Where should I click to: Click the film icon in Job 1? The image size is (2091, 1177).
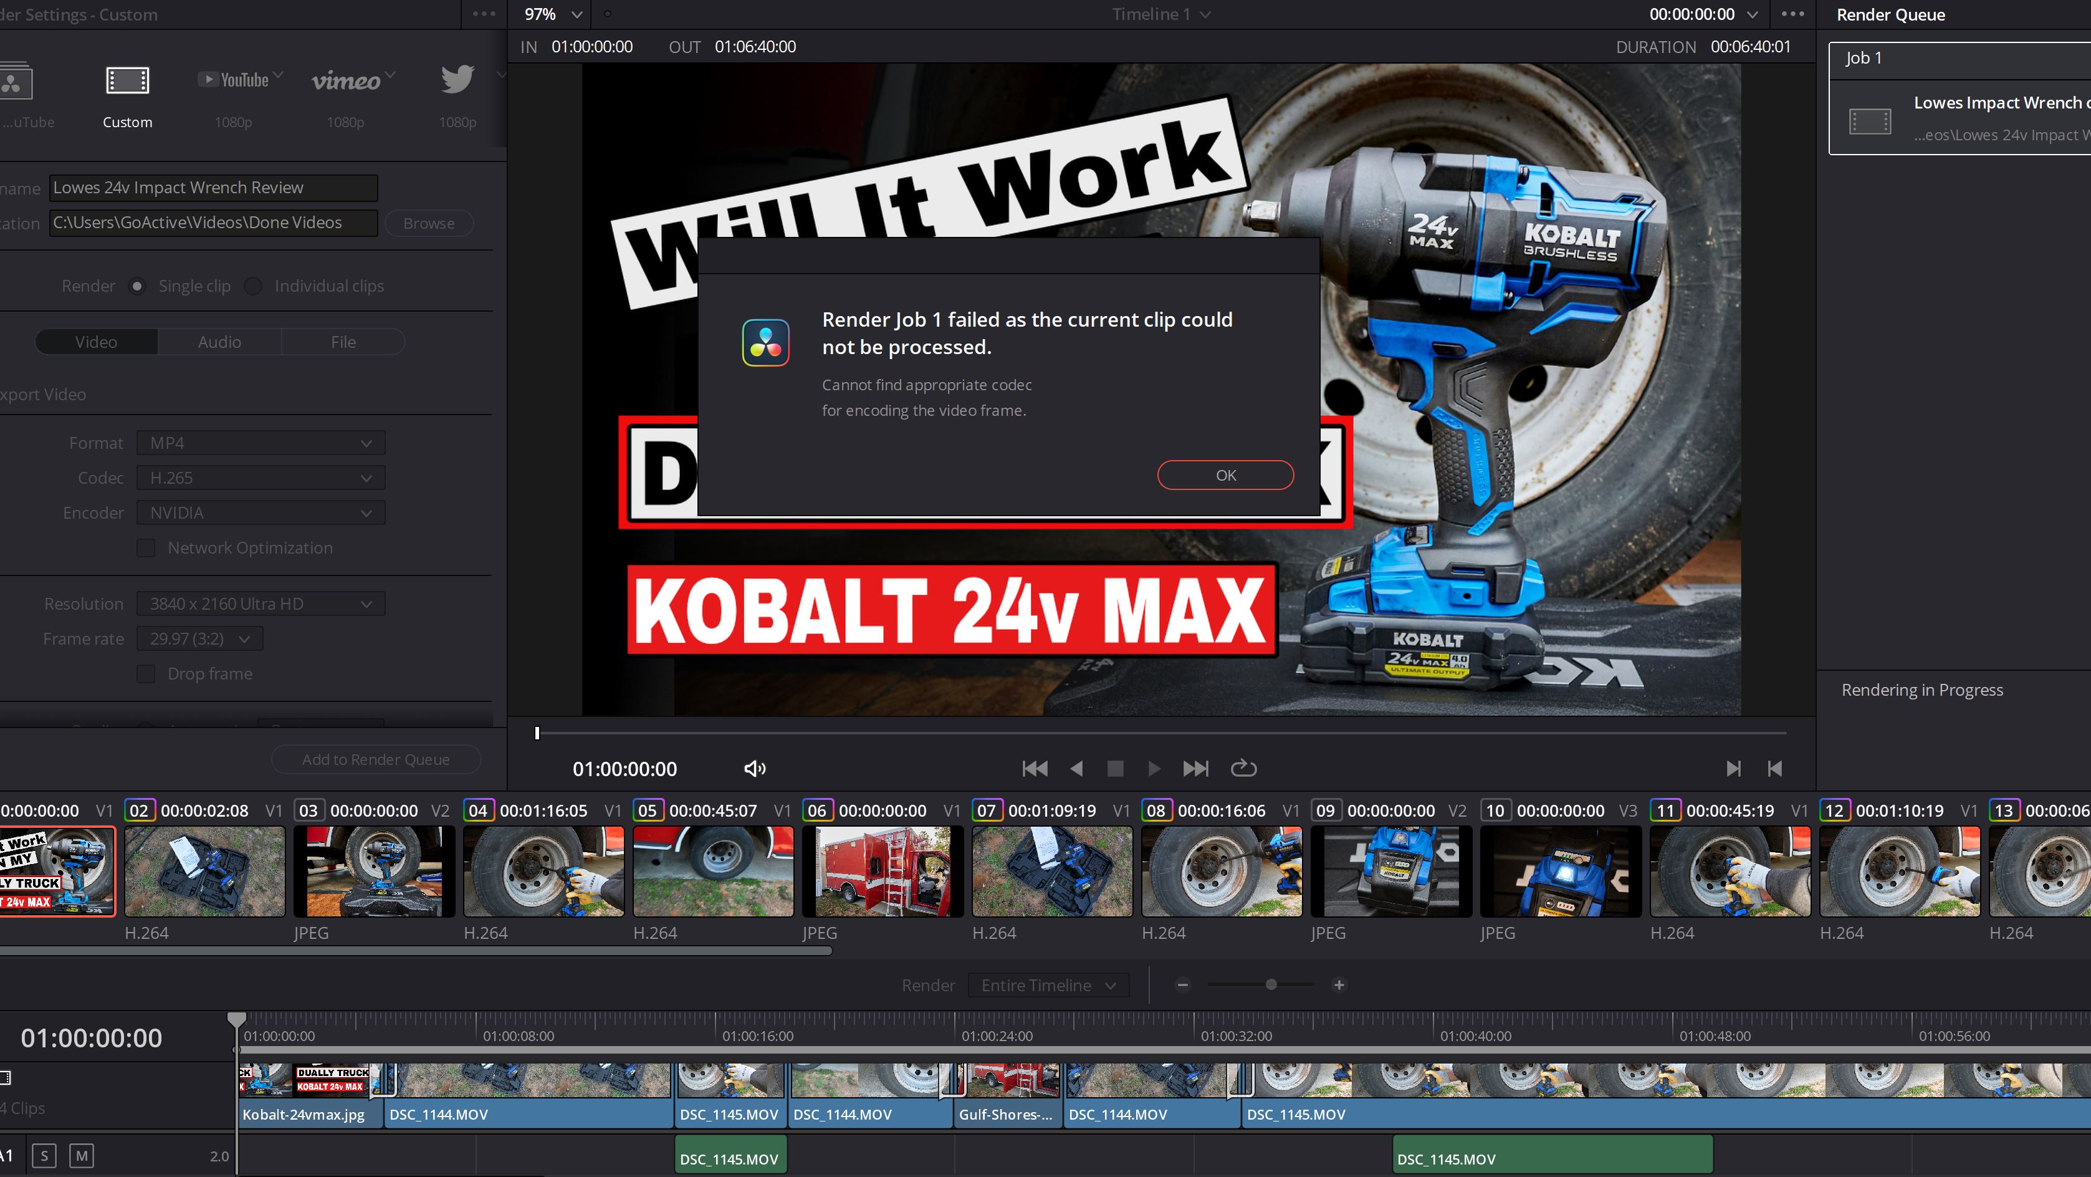(1869, 122)
